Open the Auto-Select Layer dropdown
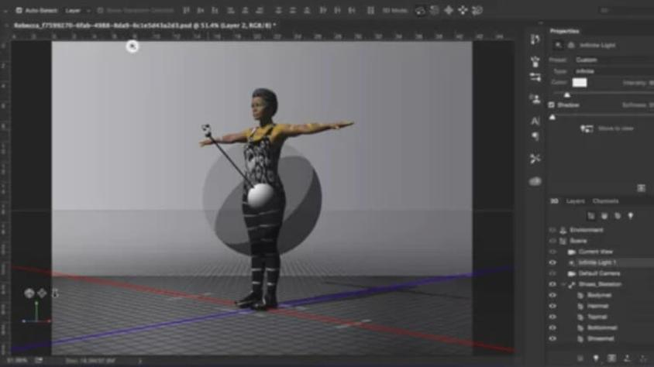Image resolution: width=654 pixels, height=367 pixels. coord(77,10)
